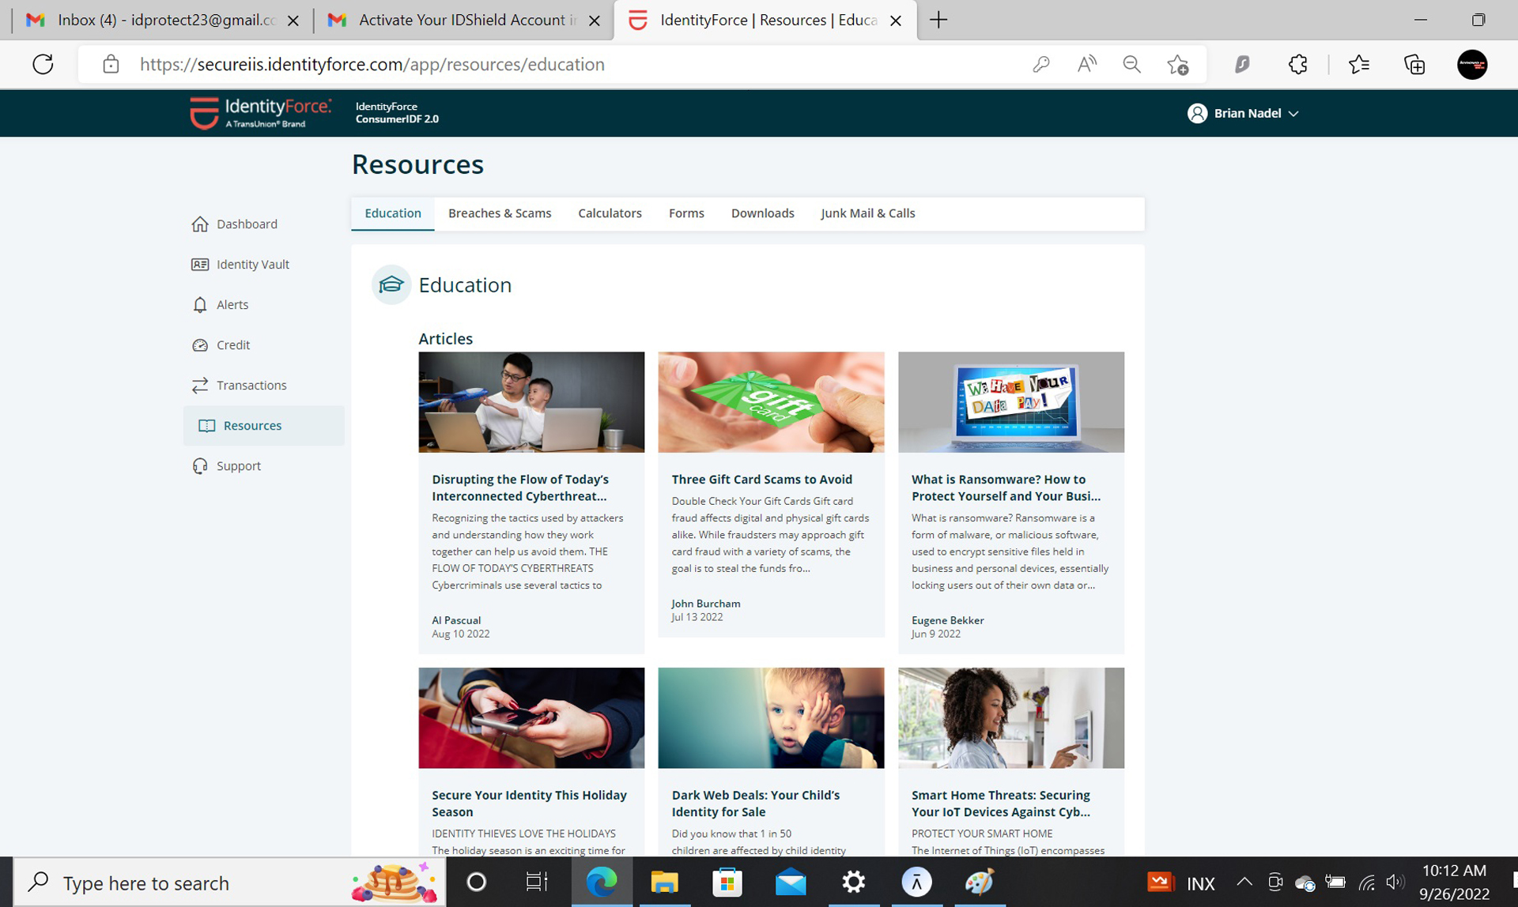This screenshot has width=1518, height=907.
Task: Show hidden system tray icons chevron
Action: click(1244, 883)
